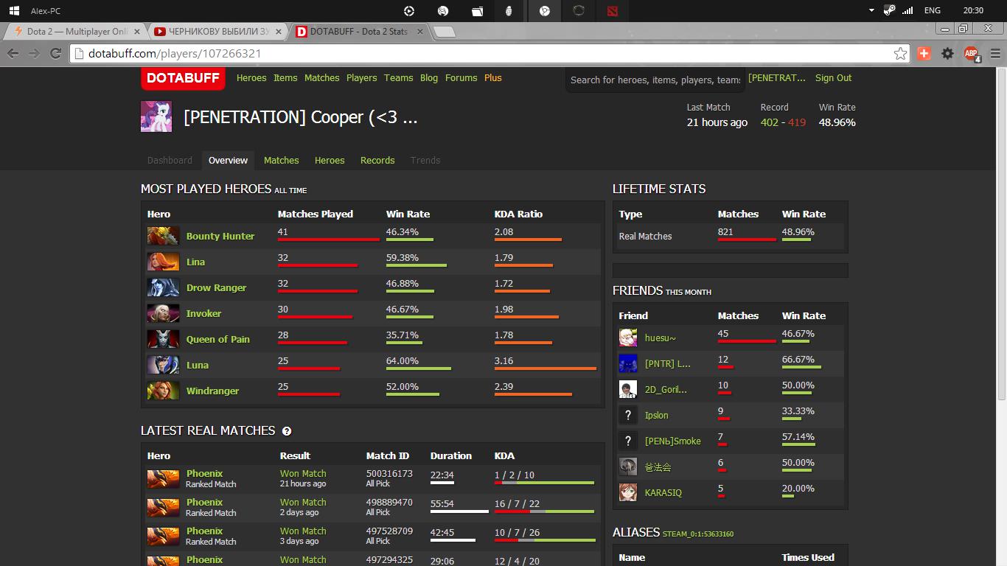Image resolution: width=1007 pixels, height=566 pixels.
Task: Click the Dota 2 icon in the taskbar
Action: point(613,10)
